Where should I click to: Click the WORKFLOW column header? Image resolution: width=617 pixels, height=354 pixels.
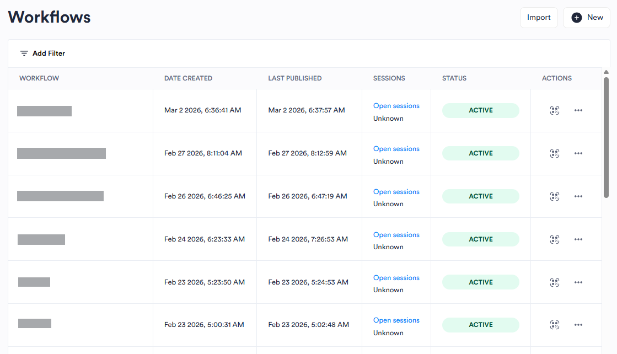click(39, 78)
